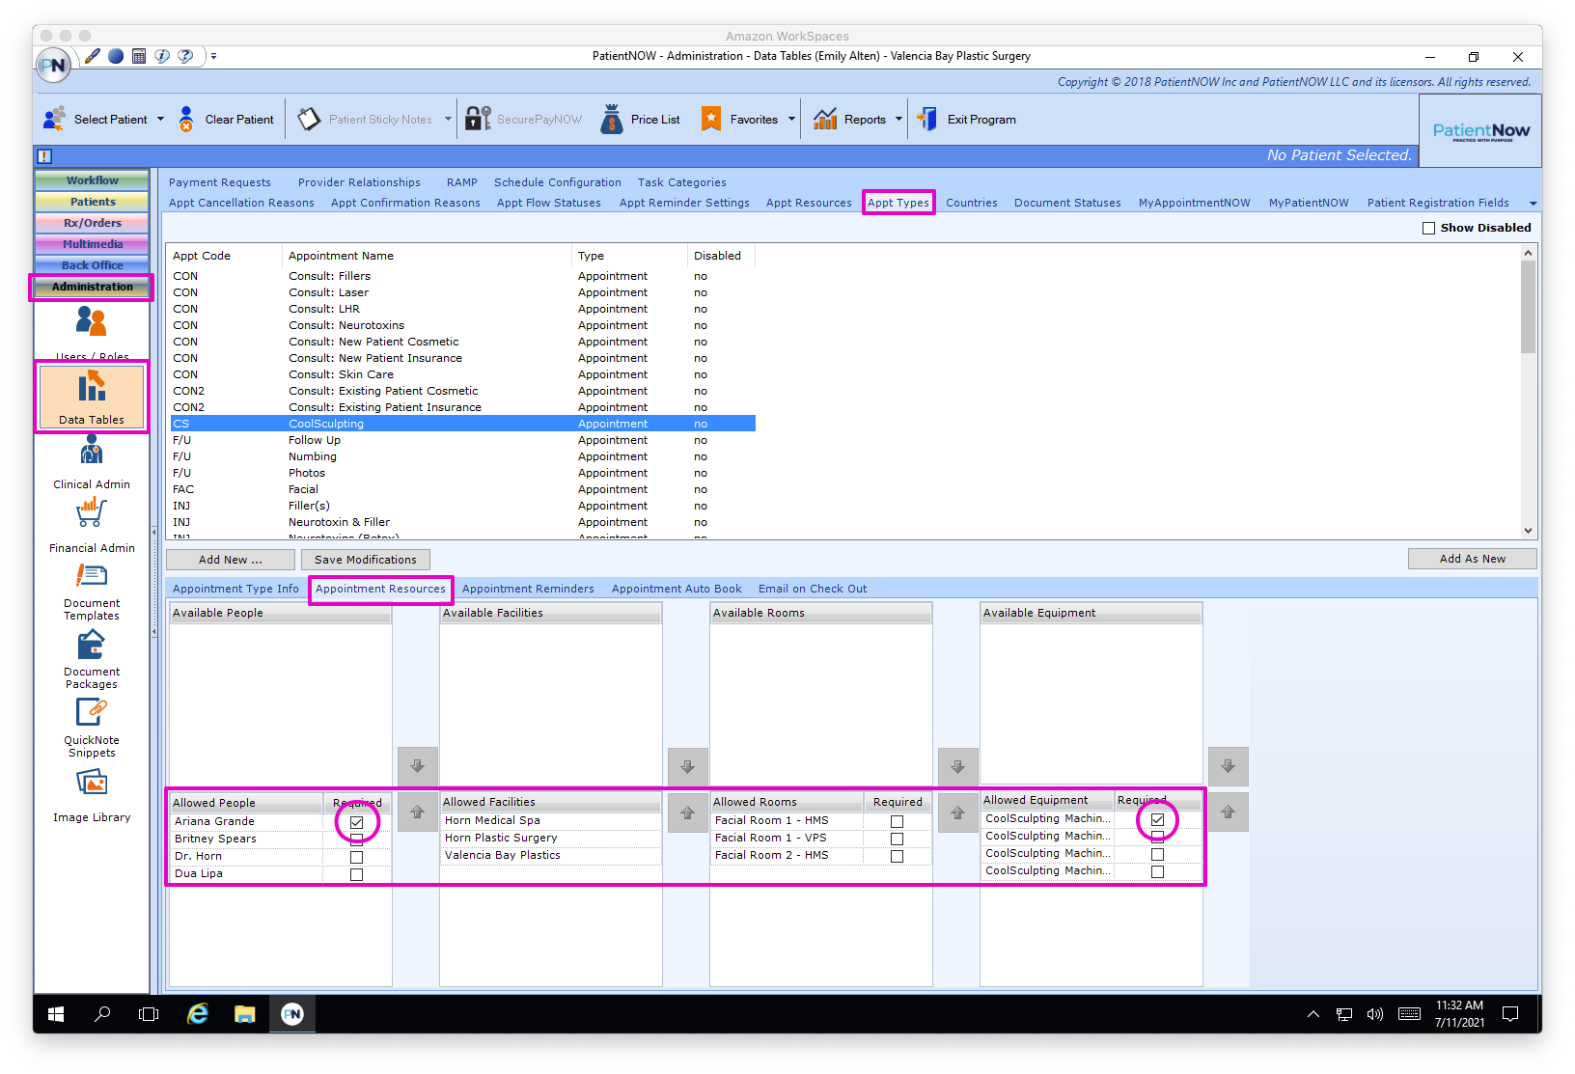
Task: Select the Follow Up appointment row
Action: (463, 440)
